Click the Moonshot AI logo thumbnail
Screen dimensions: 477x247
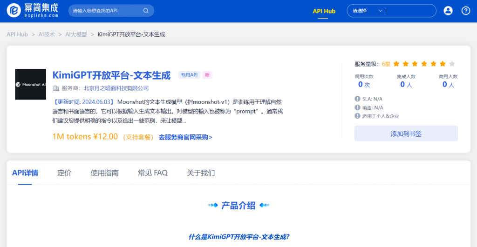click(x=31, y=84)
